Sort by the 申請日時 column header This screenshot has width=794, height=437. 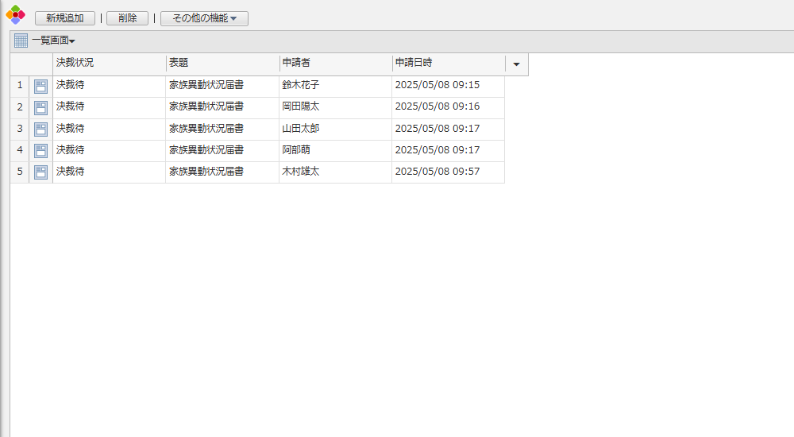point(448,63)
